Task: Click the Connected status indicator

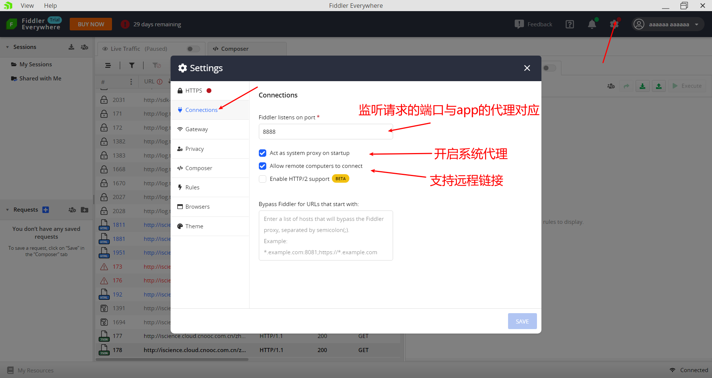Action: point(689,370)
